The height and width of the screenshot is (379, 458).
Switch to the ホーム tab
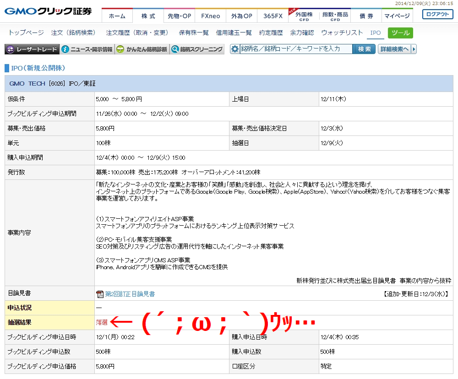[117, 16]
